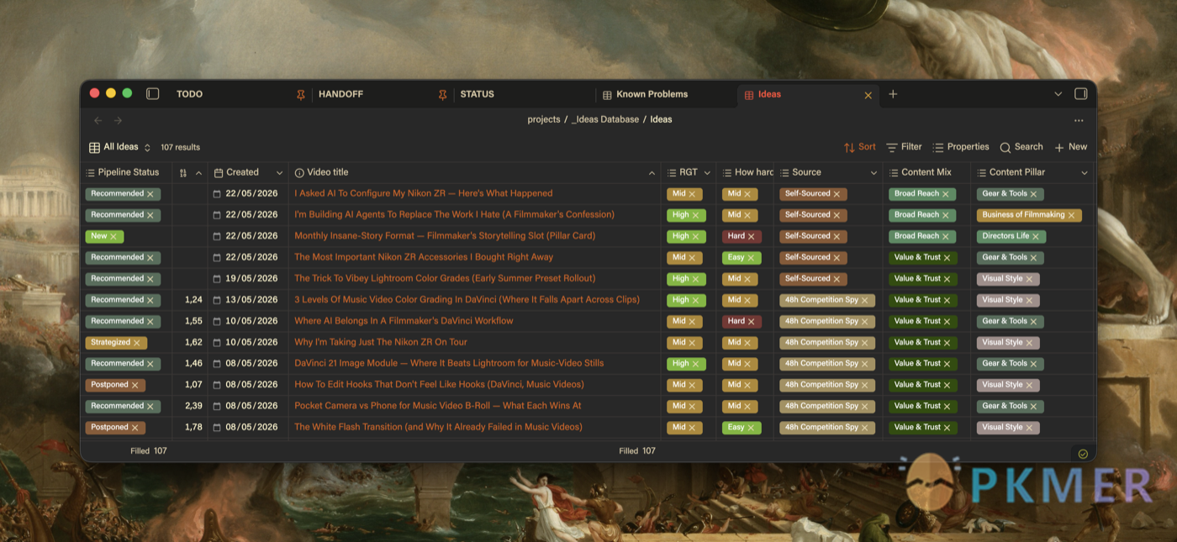The image size is (1177, 542).
Task: Navigate back with the left arrow
Action: point(98,120)
